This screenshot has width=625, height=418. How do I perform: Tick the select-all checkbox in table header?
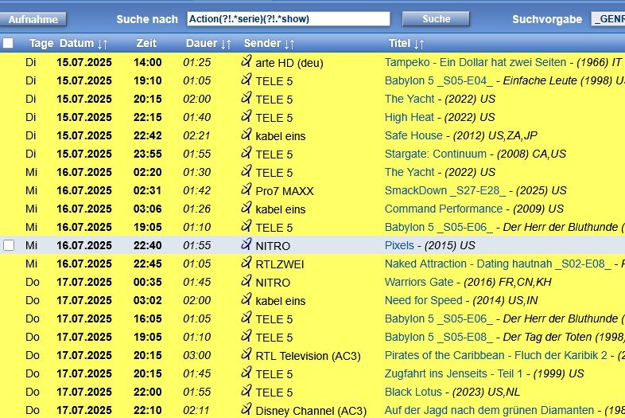[8, 44]
